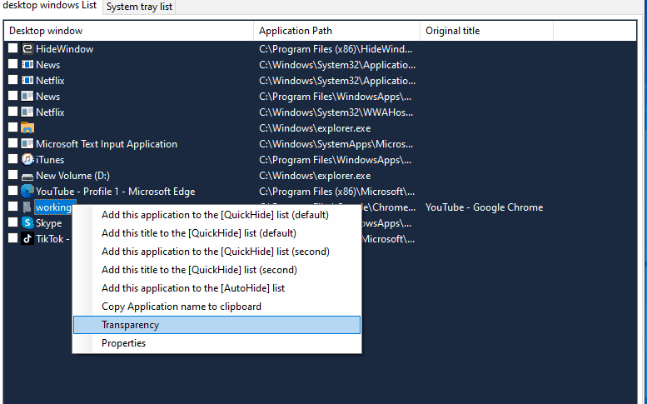Click the Microsoft Edge icon for YouTube
Image resolution: width=647 pixels, height=404 pixels.
[x=27, y=191]
